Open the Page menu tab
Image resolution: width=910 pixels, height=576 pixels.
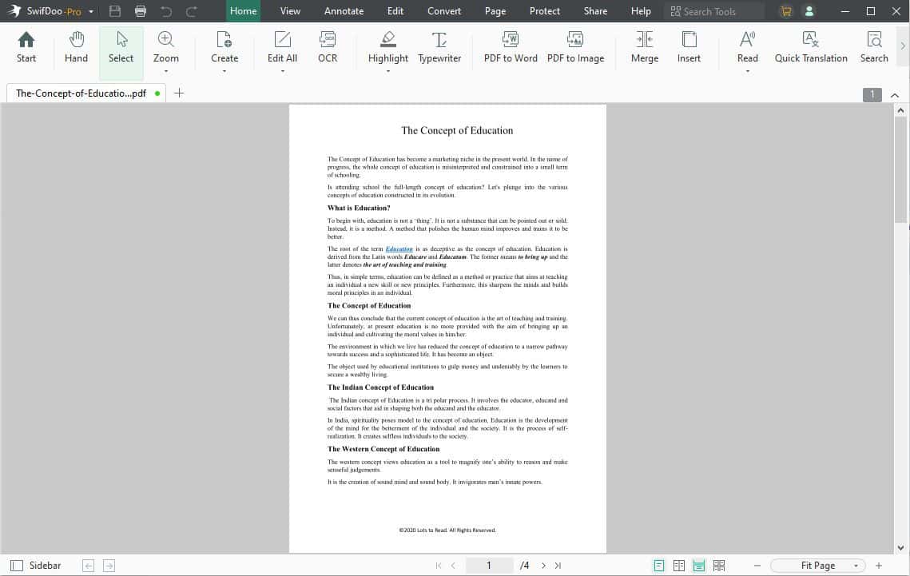(495, 11)
